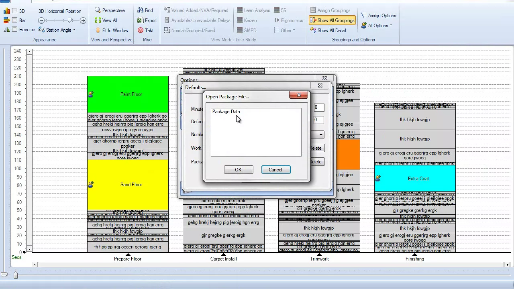
Task: Open the Perspective view tool
Action: tap(110, 10)
